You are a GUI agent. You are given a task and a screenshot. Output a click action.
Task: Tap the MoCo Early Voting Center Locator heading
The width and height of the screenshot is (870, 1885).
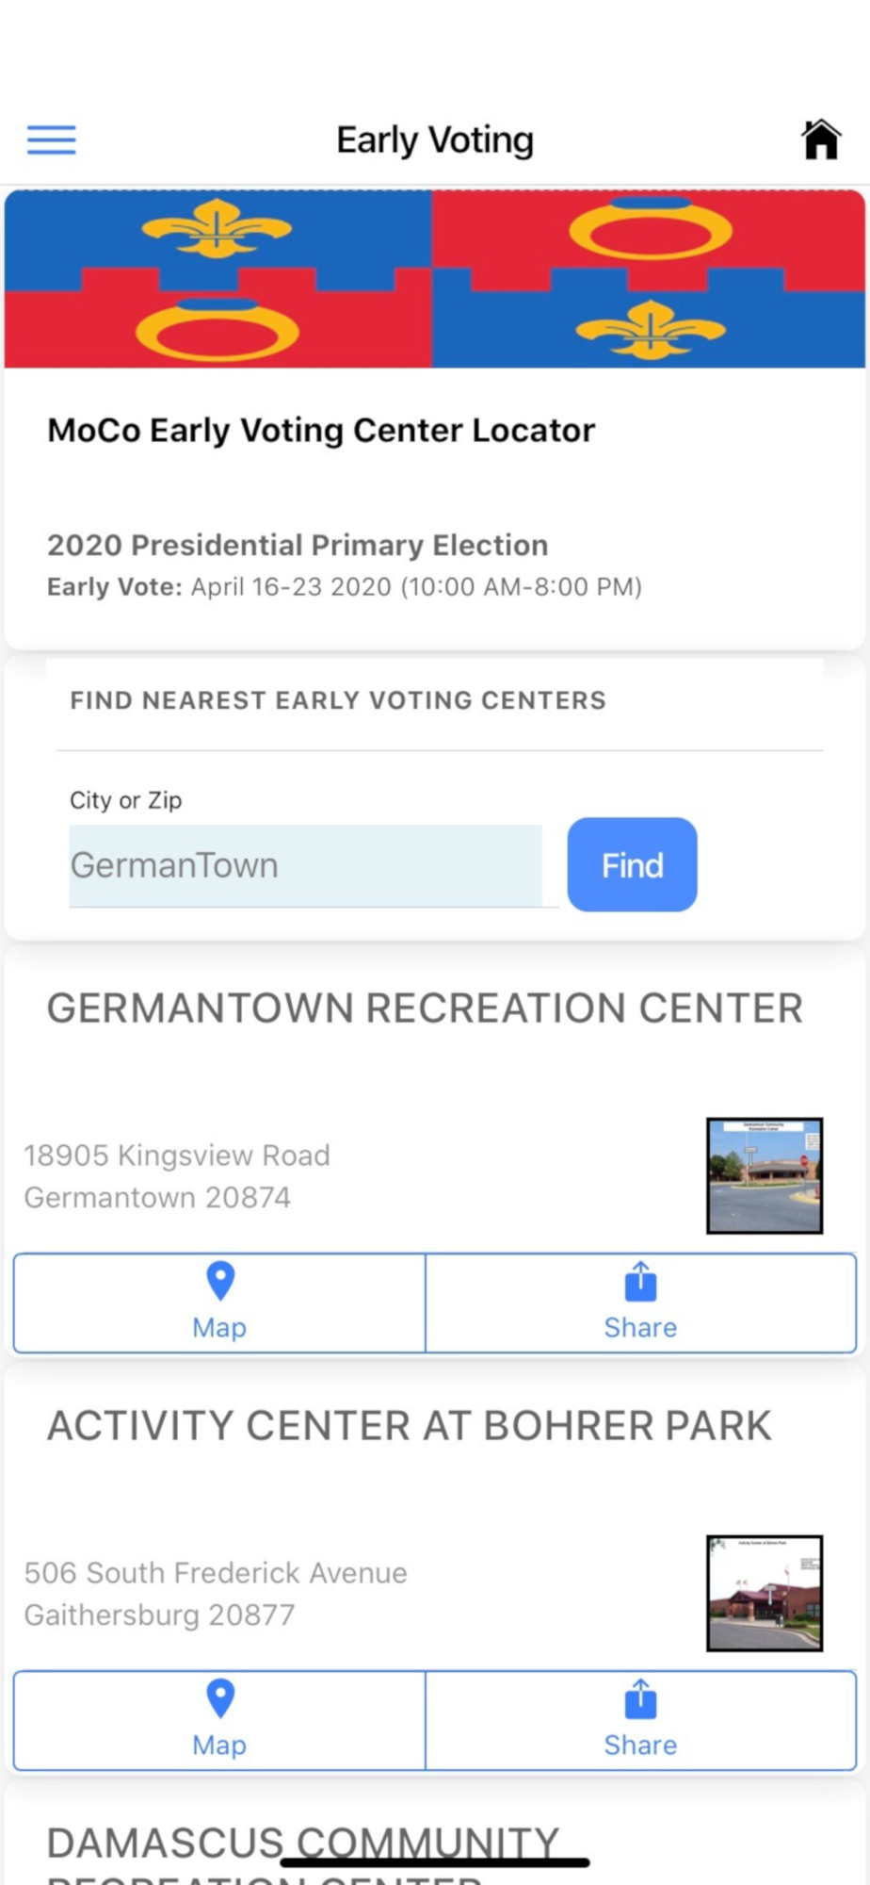point(321,431)
